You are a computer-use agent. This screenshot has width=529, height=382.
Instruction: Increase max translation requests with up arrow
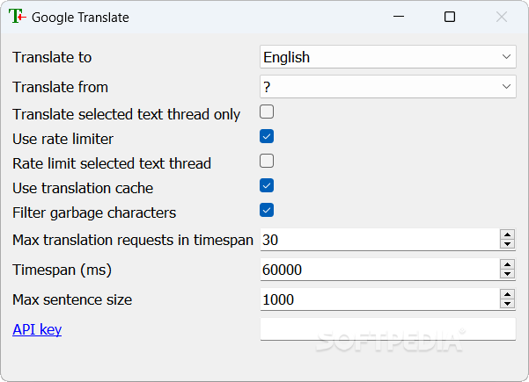click(x=507, y=234)
